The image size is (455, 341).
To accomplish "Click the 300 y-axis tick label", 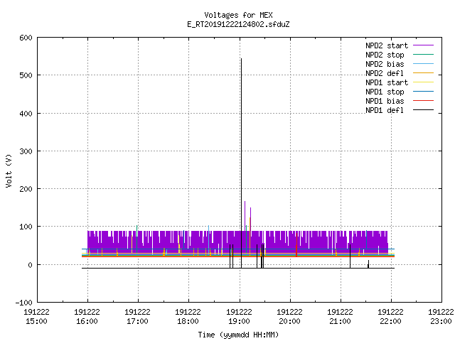I will [x=26, y=151].
